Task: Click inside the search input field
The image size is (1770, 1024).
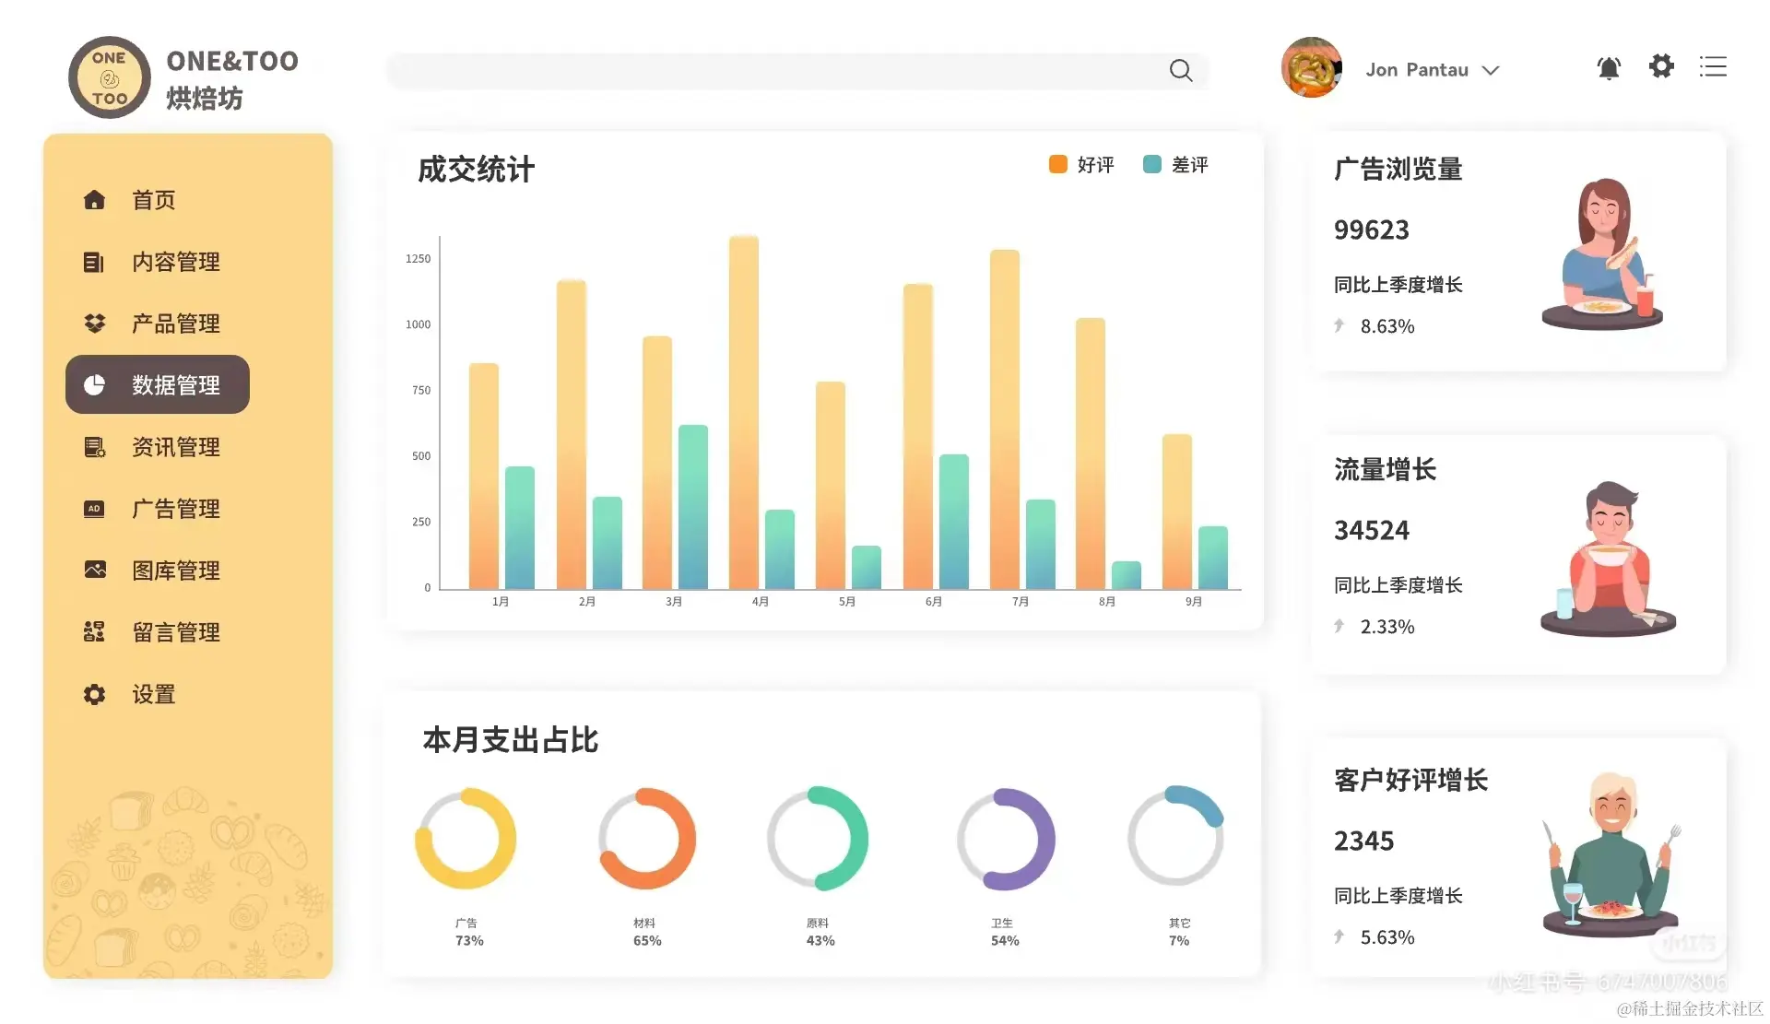Action: [774, 70]
